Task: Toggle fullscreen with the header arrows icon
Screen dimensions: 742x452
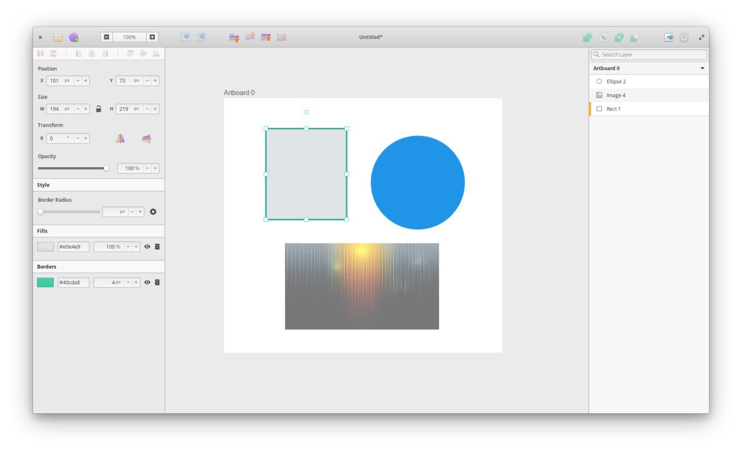Action: point(701,37)
